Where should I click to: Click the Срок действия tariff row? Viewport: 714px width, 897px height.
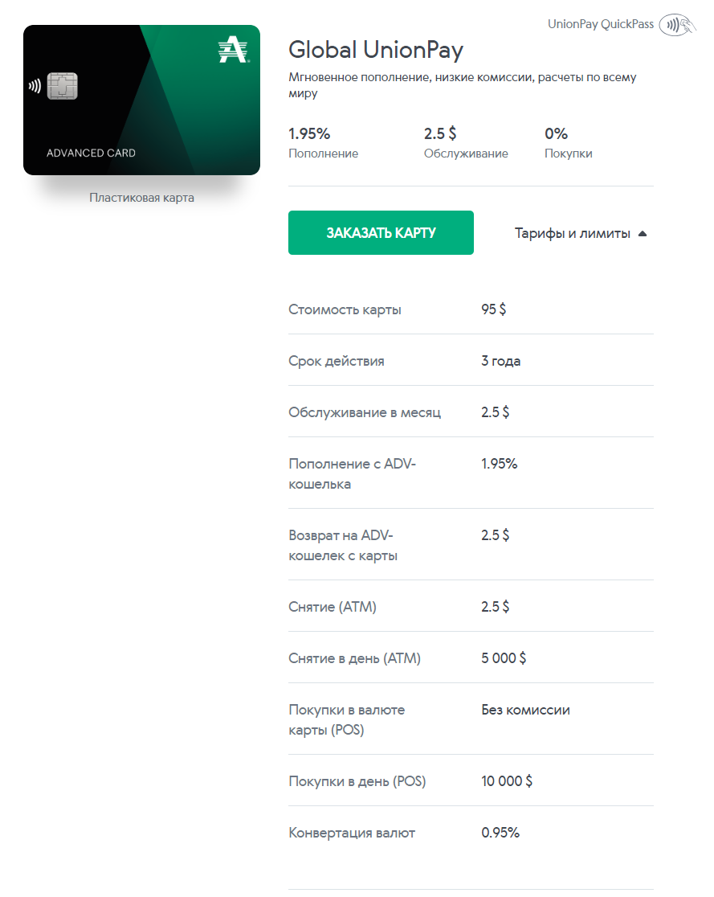(x=471, y=360)
